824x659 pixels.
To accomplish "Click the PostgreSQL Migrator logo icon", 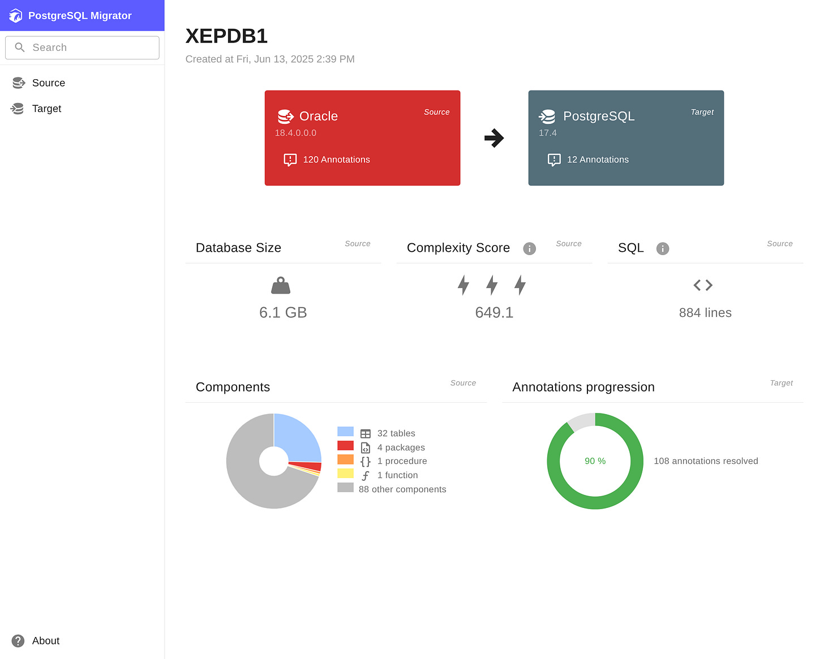I will tap(16, 16).
